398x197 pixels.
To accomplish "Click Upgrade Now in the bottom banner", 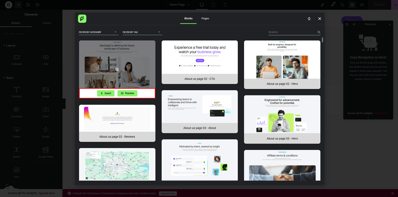I will point(168,193).
